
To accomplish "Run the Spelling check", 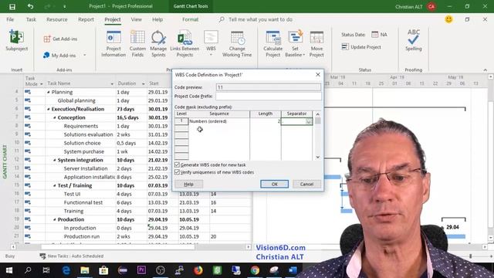I will tap(414, 40).
